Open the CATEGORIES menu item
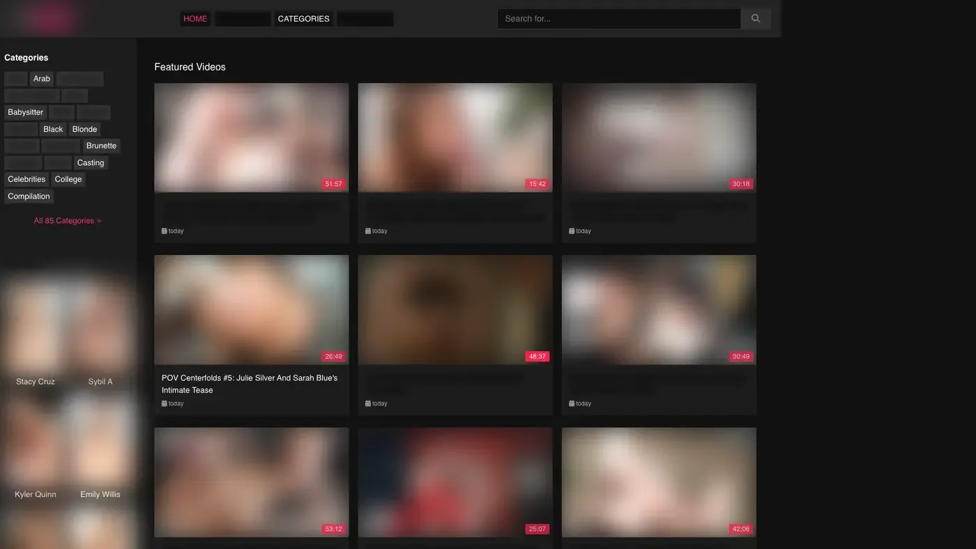976x549 pixels. (x=303, y=19)
